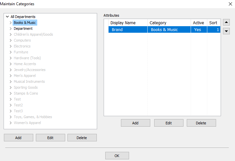Select Sporting Goods in the tree
This screenshot has height=161, width=235.
click(x=26, y=87)
